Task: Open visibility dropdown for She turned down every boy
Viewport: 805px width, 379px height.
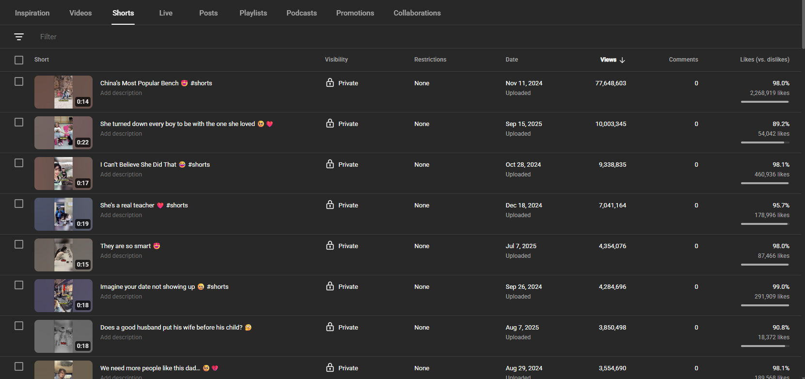Action: click(342, 124)
